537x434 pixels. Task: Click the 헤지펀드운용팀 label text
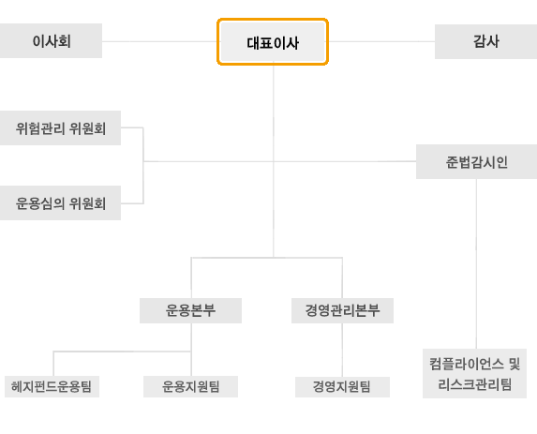tap(52, 386)
